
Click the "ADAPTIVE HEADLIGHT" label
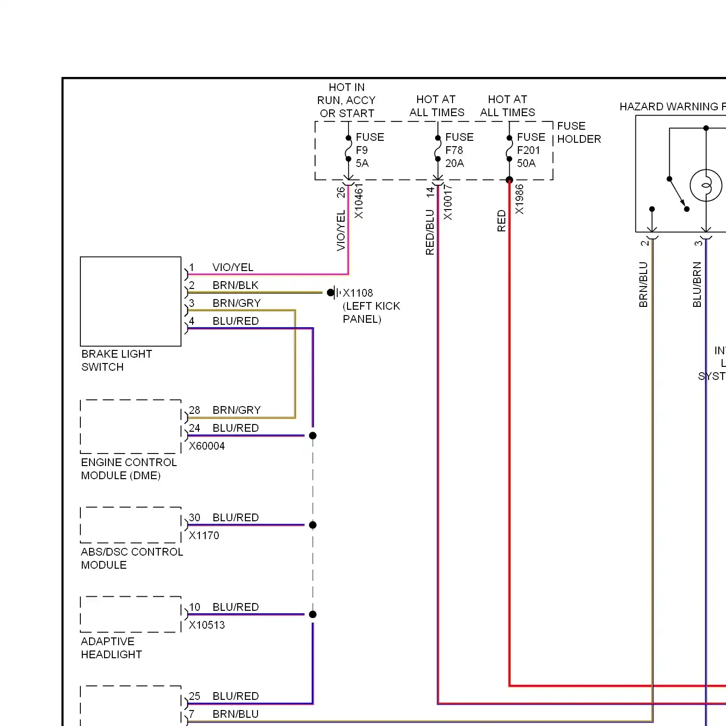pos(111,648)
